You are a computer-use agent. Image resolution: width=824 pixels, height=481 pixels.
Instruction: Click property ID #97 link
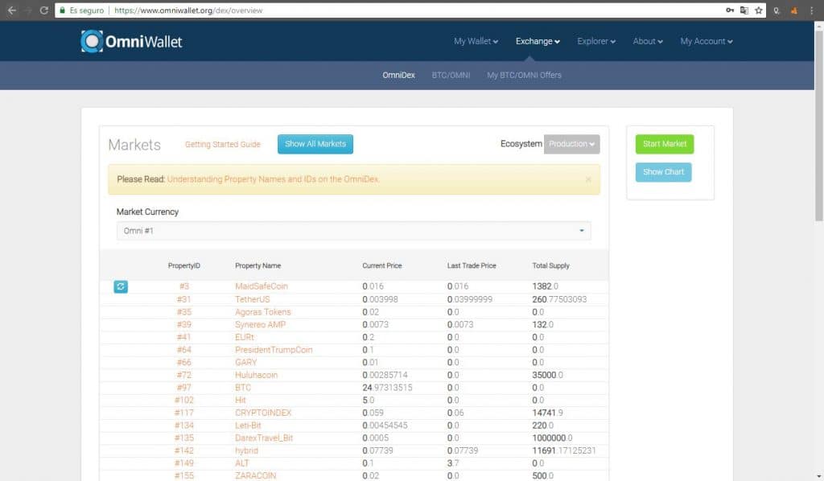[184, 388]
